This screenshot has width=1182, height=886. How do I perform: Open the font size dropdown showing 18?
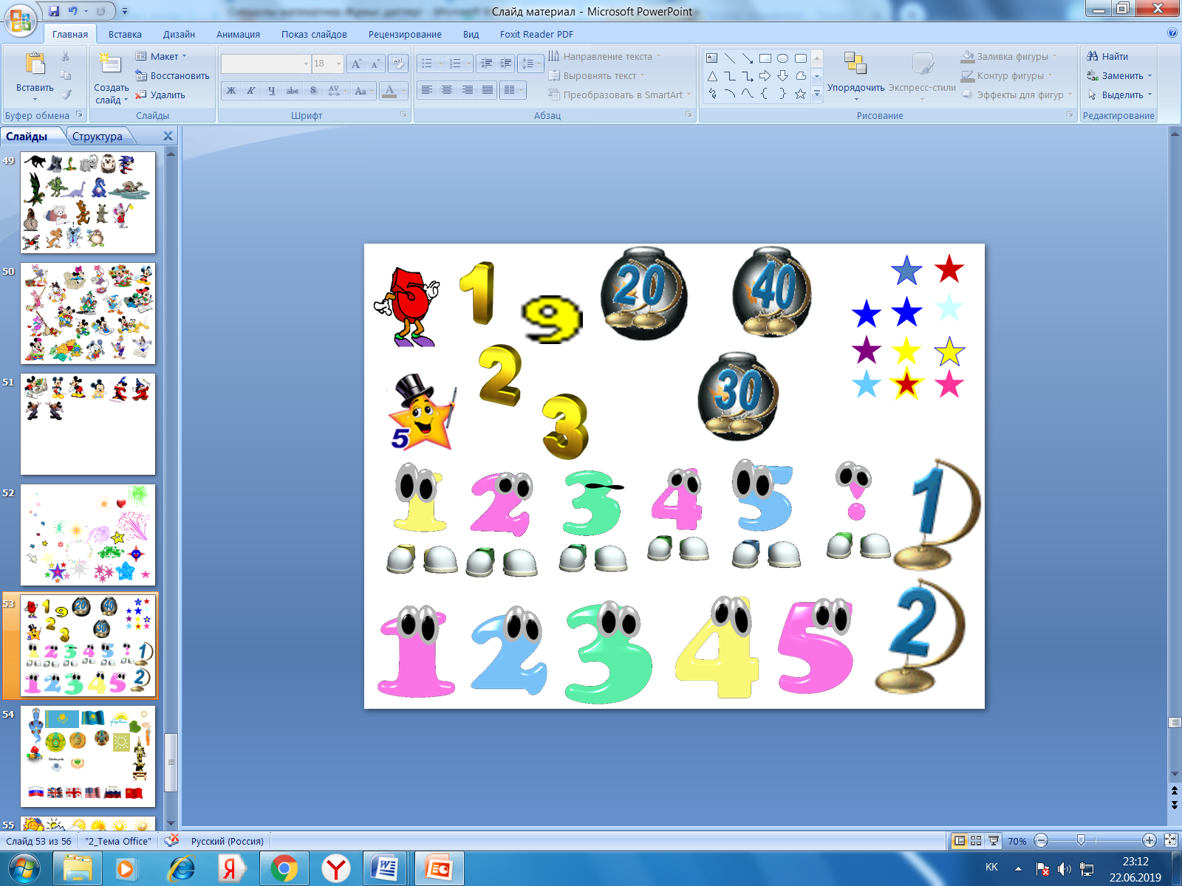point(338,63)
